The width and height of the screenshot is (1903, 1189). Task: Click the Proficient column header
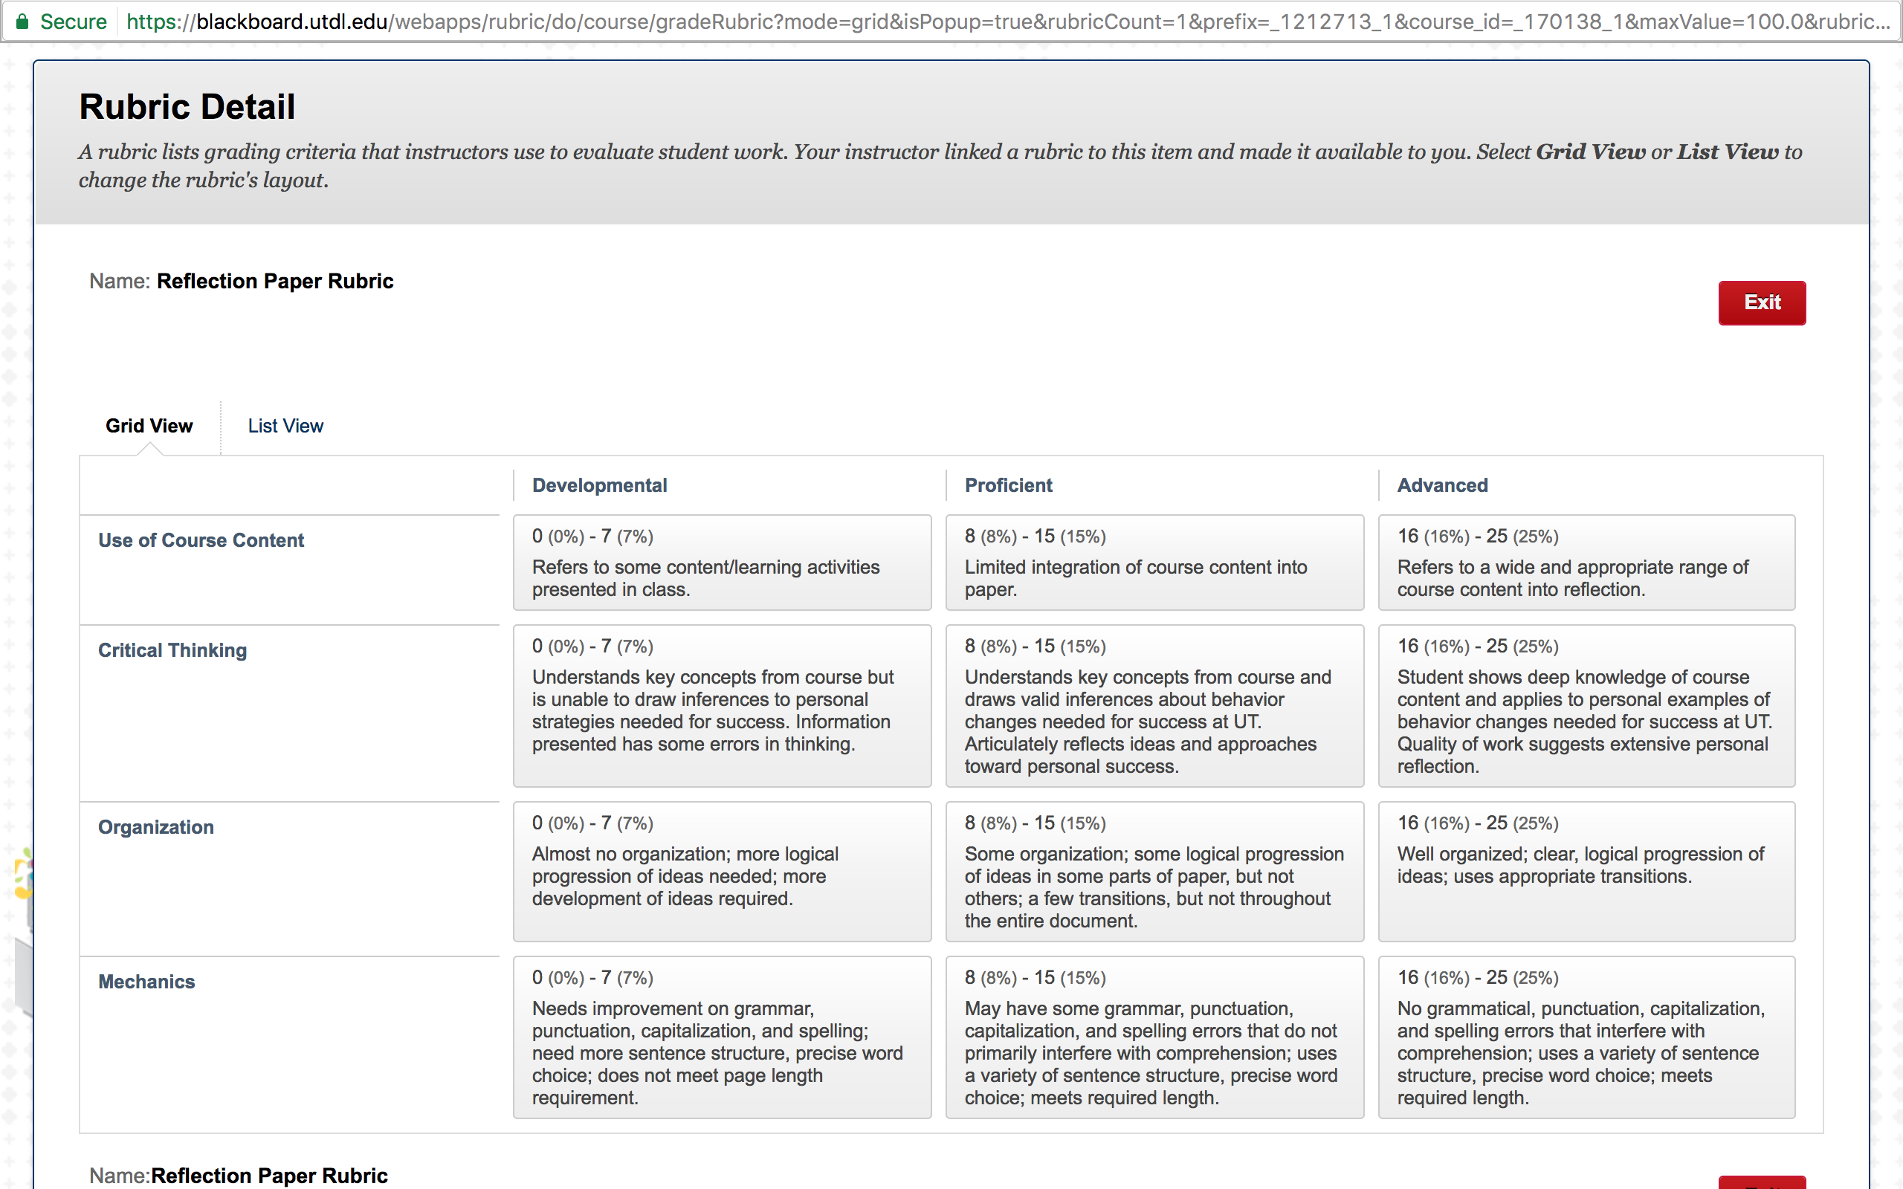(x=1008, y=485)
